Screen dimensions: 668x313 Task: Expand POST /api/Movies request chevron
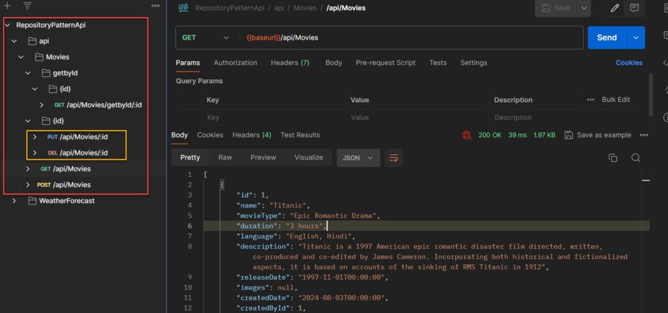point(27,185)
